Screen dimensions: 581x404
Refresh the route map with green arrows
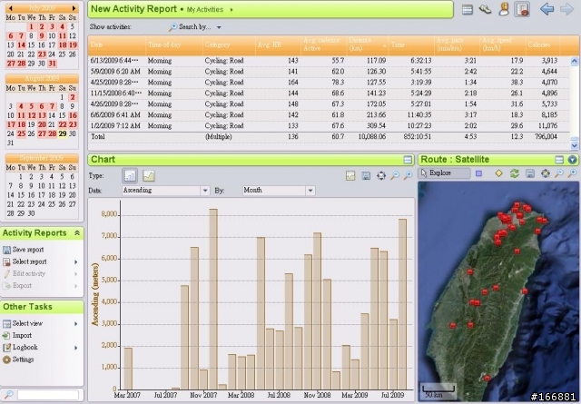coord(514,173)
